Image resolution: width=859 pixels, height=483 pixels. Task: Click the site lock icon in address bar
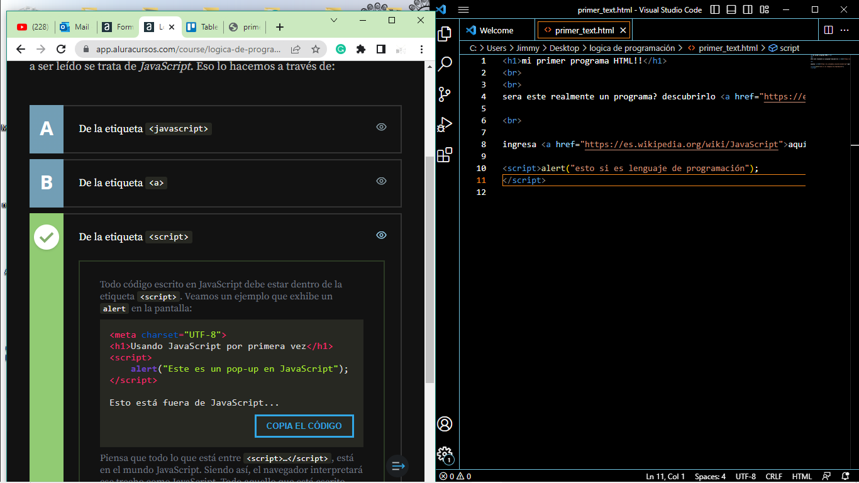tap(86, 49)
